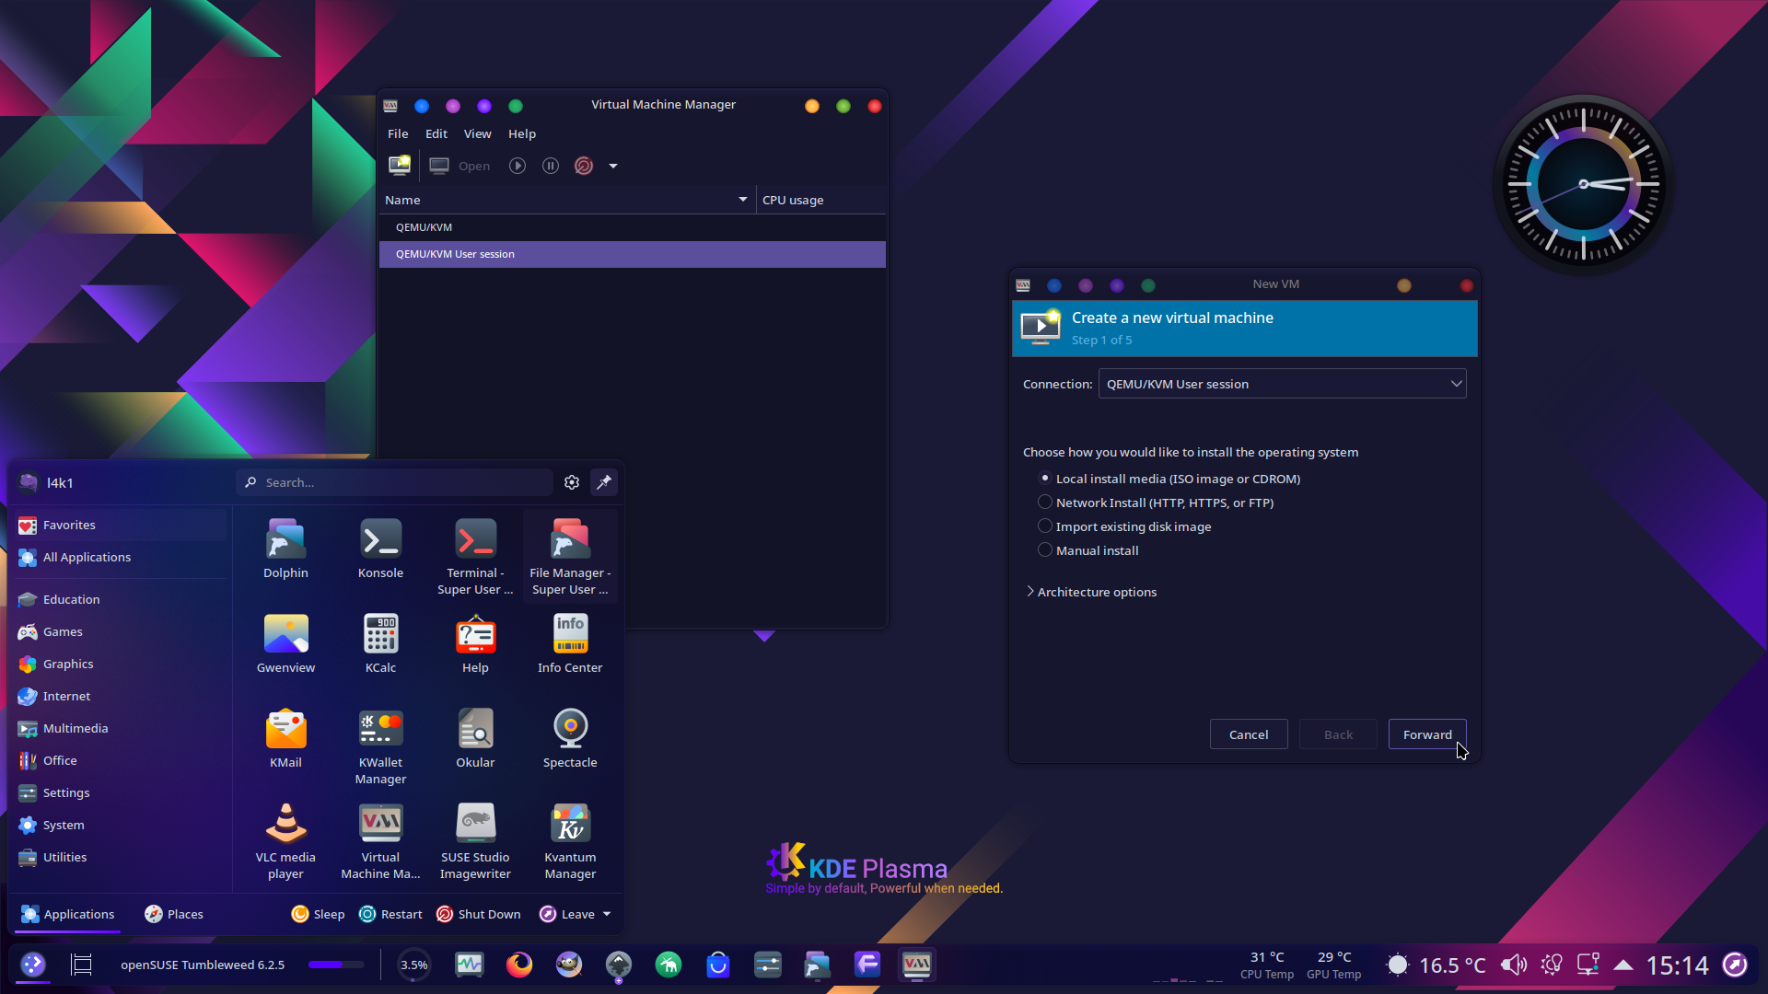Select Manual install radio button
Viewport: 1768px width, 994px height.
pyautogui.click(x=1045, y=550)
